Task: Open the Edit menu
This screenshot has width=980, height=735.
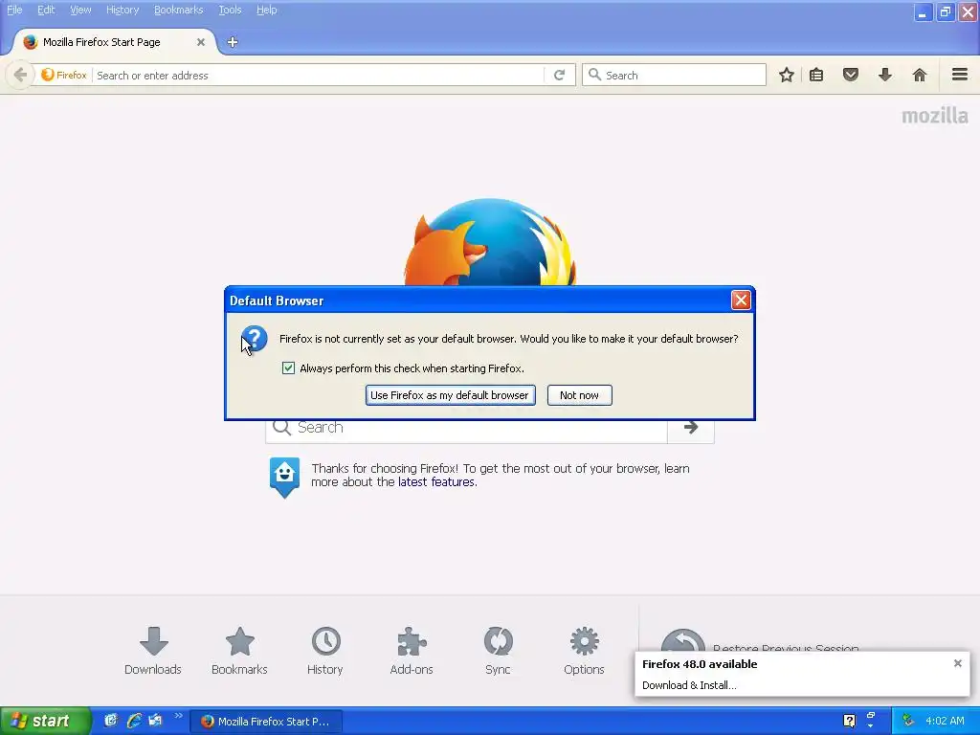Action: click(x=46, y=10)
